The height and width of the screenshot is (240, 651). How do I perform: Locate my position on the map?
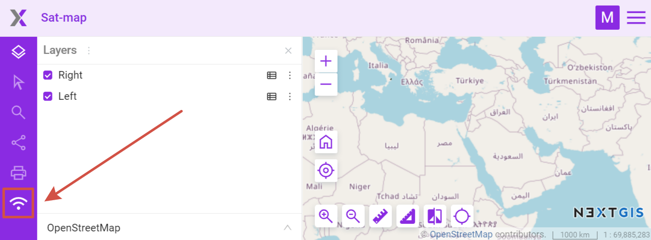click(x=326, y=170)
